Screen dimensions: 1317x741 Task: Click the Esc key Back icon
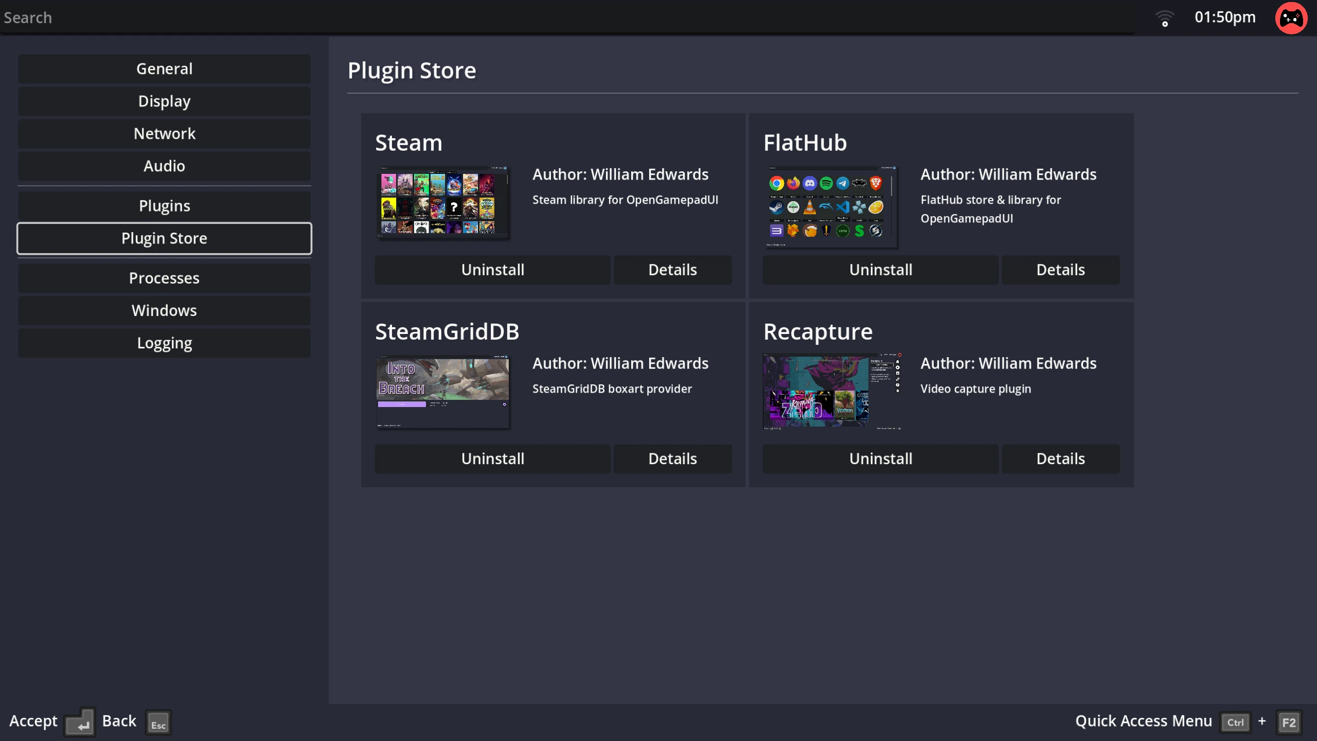158,722
